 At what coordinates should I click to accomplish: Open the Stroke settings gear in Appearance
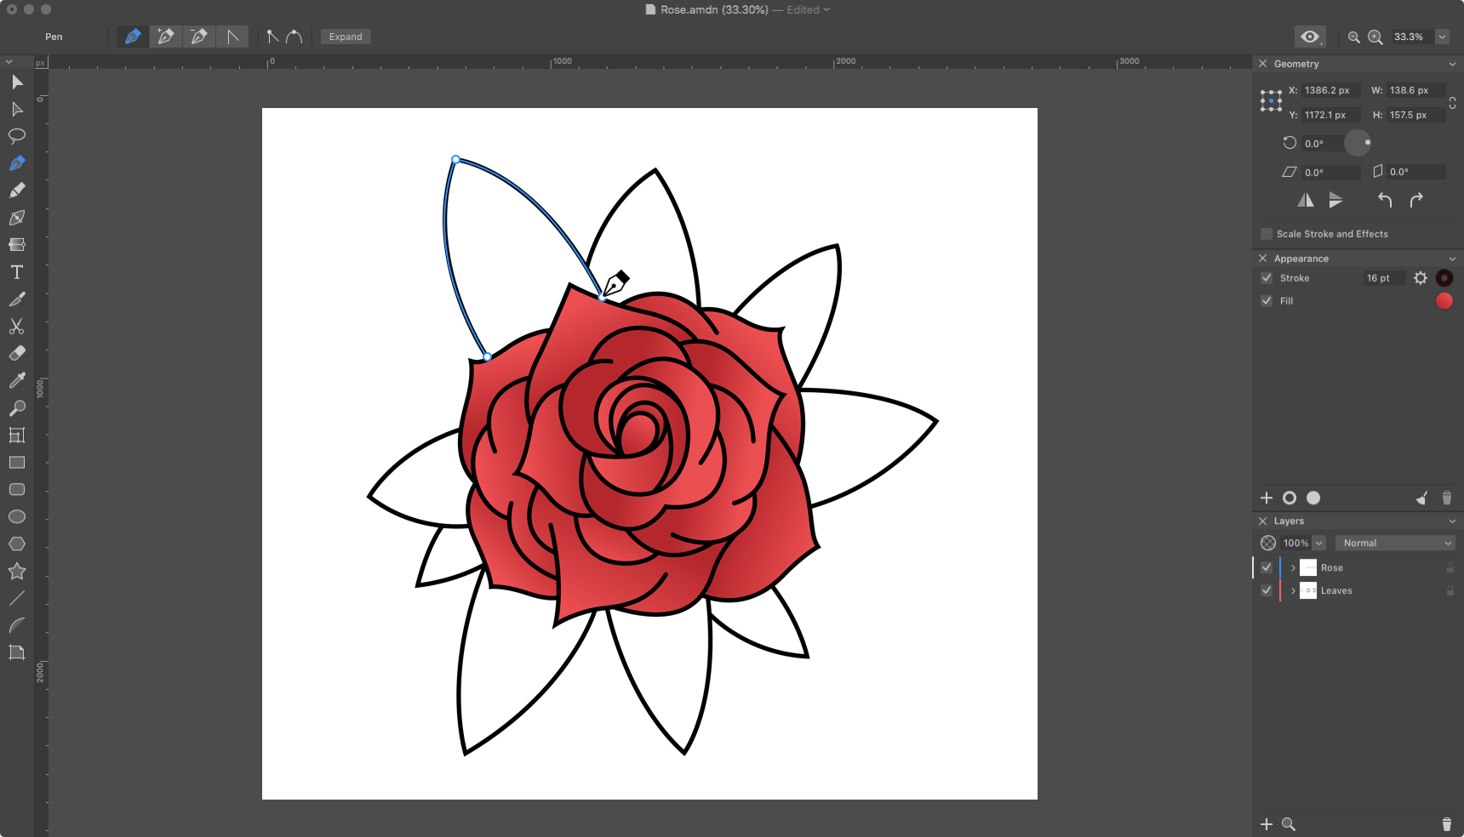[1421, 277]
